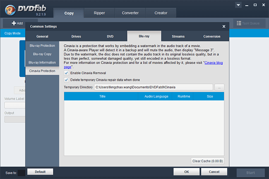Open the DVD settings tab
The image size is (269, 179).
point(110,36)
